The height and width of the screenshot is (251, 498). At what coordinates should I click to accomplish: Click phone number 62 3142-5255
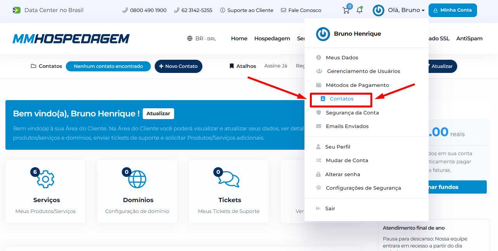[x=193, y=10]
